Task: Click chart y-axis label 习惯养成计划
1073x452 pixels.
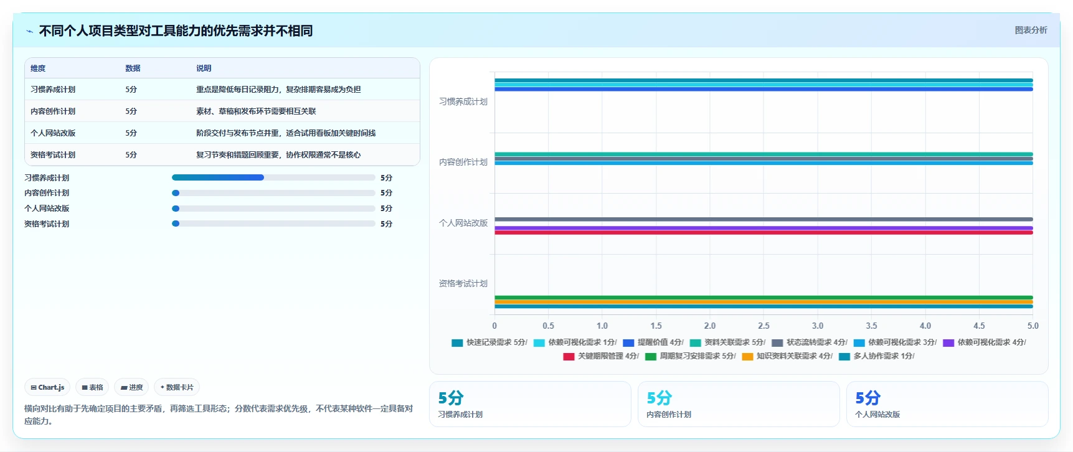Action: (463, 101)
